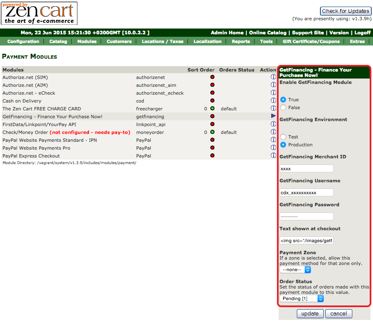Screen dimensions: 373x322
Task: Click red status dot for linkpoint_api module
Action: point(212,124)
